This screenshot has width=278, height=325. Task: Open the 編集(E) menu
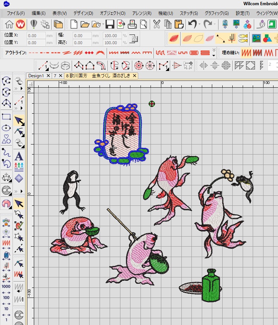[x=39, y=13]
